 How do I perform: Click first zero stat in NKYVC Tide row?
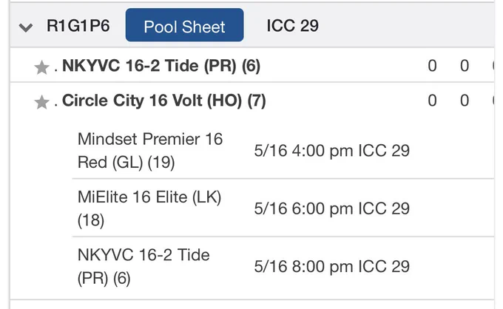click(x=432, y=66)
